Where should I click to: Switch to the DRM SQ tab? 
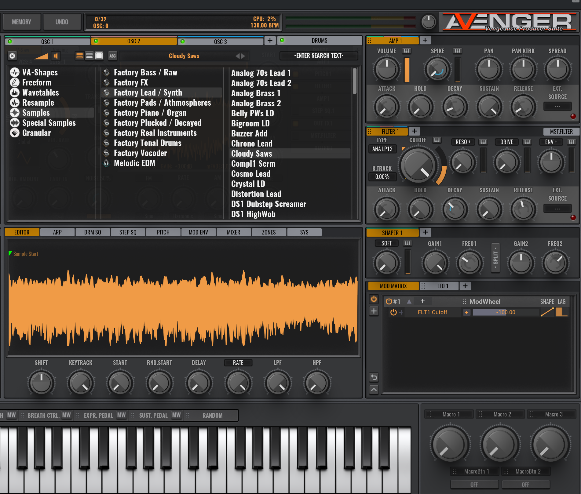pyautogui.click(x=93, y=232)
